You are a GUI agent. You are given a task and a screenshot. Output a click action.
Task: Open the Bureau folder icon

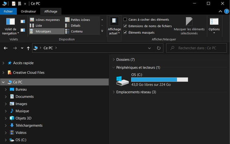(12, 89)
